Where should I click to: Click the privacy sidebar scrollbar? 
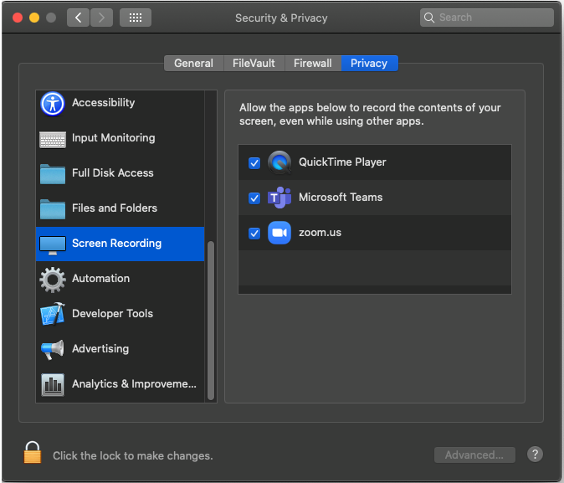pyautogui.click(x=211, y=318)
